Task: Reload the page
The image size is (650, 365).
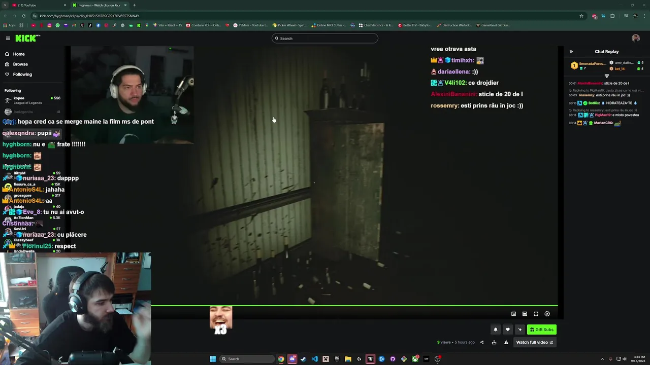Action: (23, 16)
